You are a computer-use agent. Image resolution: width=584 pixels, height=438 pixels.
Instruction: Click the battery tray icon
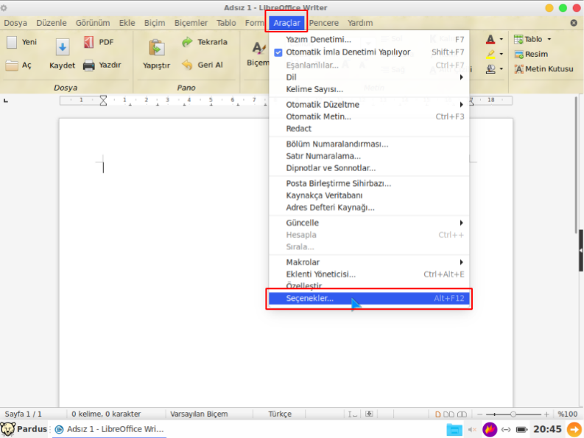[x=522, y=429]
